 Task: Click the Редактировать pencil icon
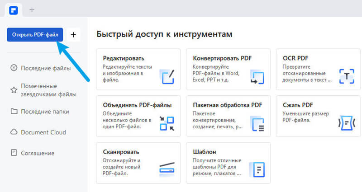point(167,76)
